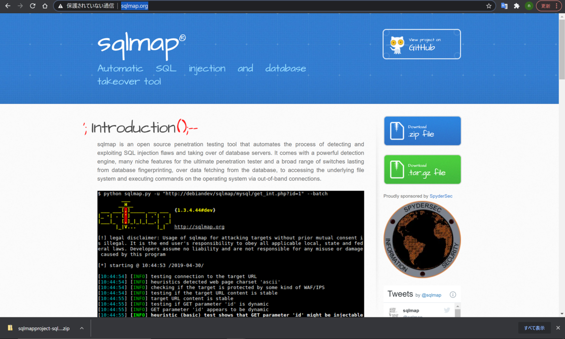The width and height of the screenshot is (565, 339).
Task: Open the http://sqlmap.org link in terminal image
Action: tap(199, 227)
